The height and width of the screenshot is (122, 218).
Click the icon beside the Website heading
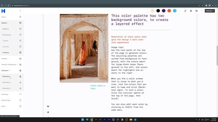[20, 23]
